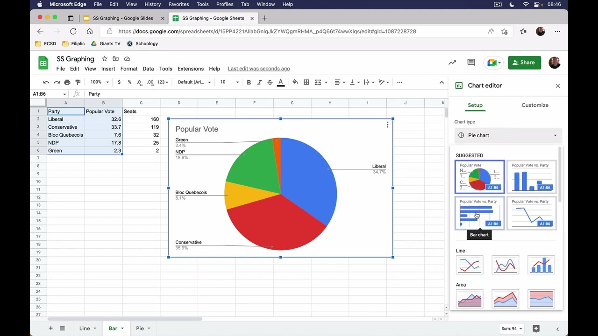Viewport: 598px width, 336px height.
Task: Click the move to folder icon
Action: [x=115, y=59]
